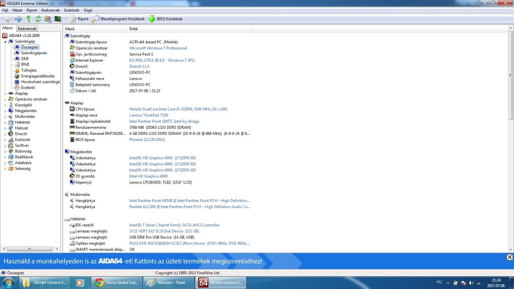Select Energiagazdálkodás tree item
Viewport: 514px width, 289px height.
click(x=38, y=76)
